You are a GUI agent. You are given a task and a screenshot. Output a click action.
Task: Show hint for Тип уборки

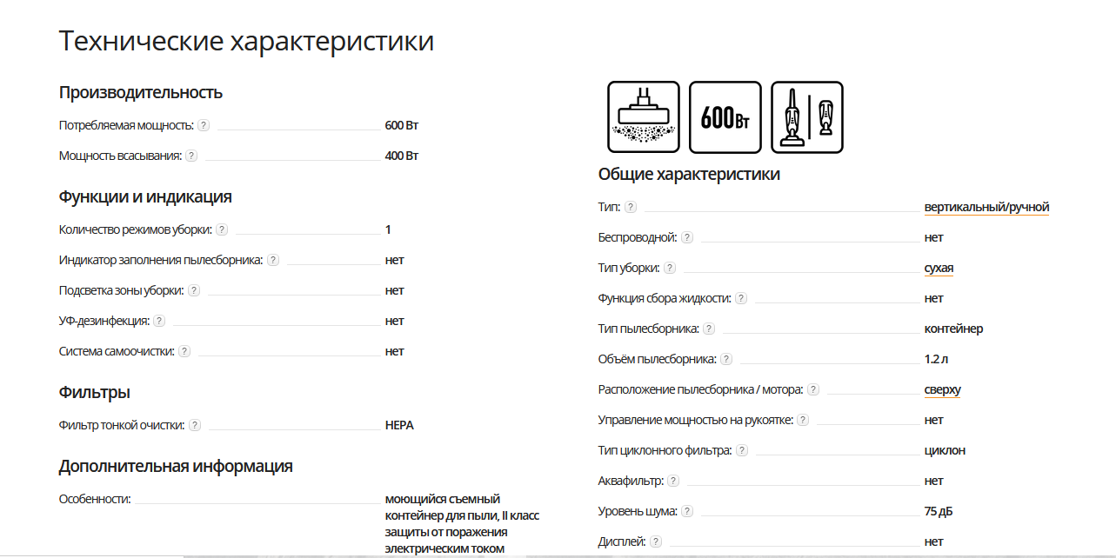[x=670, y=268]
